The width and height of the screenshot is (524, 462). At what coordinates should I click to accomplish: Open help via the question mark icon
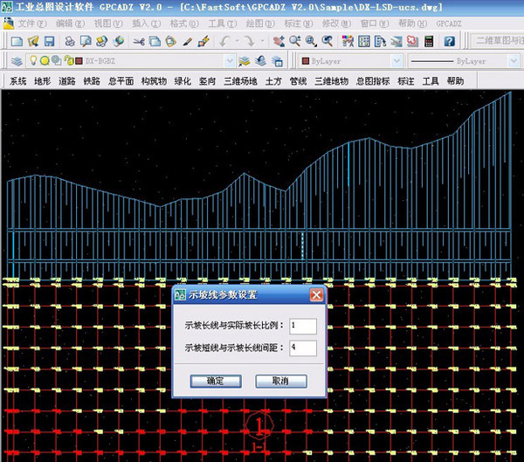pyautogui.click(x=449, y=41)
